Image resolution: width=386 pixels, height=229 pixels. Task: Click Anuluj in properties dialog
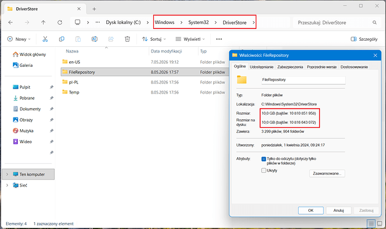338,211
